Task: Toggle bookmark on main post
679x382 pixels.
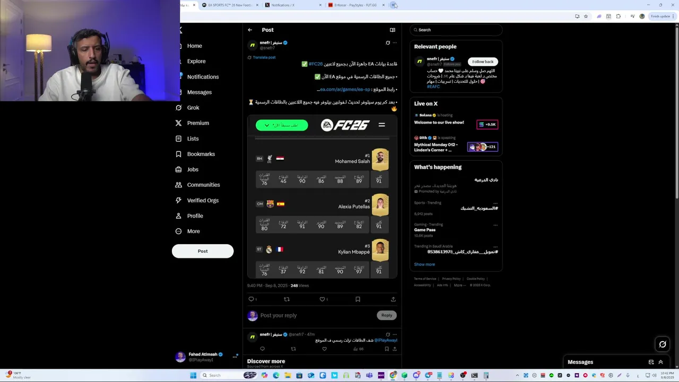Action: 358,299
